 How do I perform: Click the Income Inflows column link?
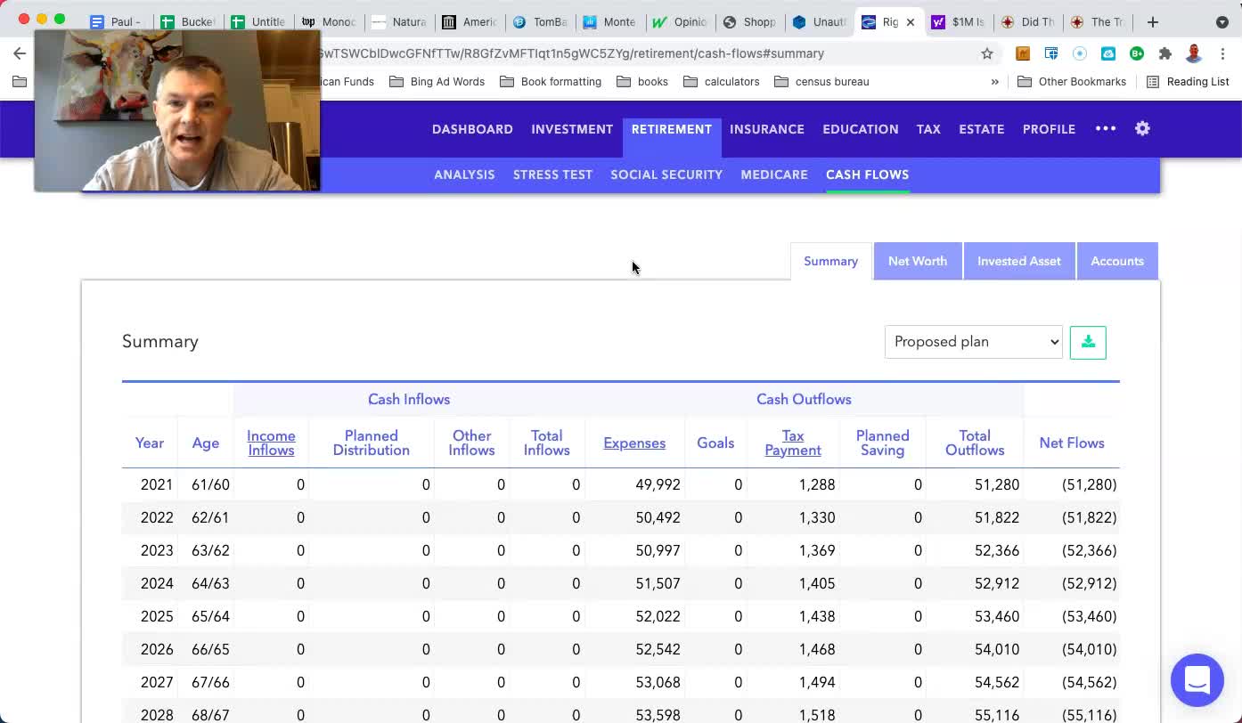click(271, 443)
